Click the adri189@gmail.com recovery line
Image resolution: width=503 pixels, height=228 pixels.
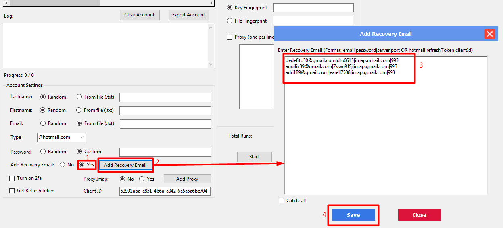pos(340,72)
